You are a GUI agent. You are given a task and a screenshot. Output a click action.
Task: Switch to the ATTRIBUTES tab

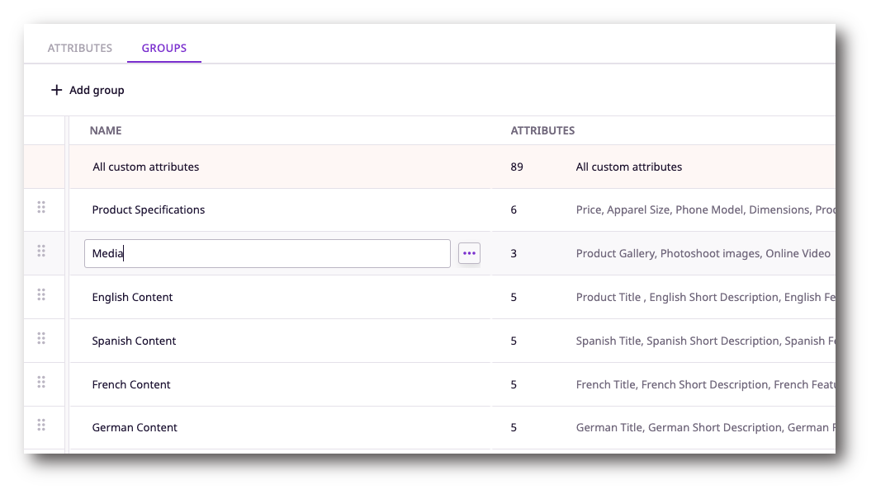pyautogui.click(x=79, y=48)
